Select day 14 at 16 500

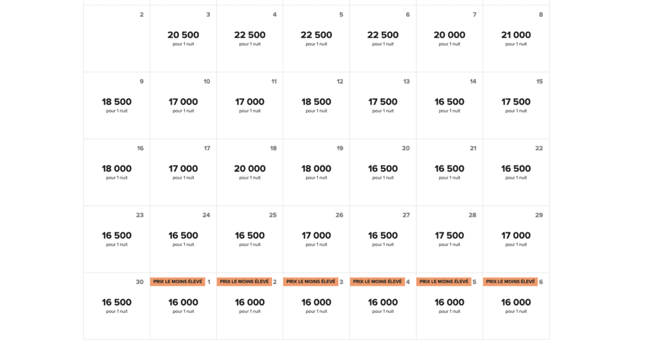[449, 105]
